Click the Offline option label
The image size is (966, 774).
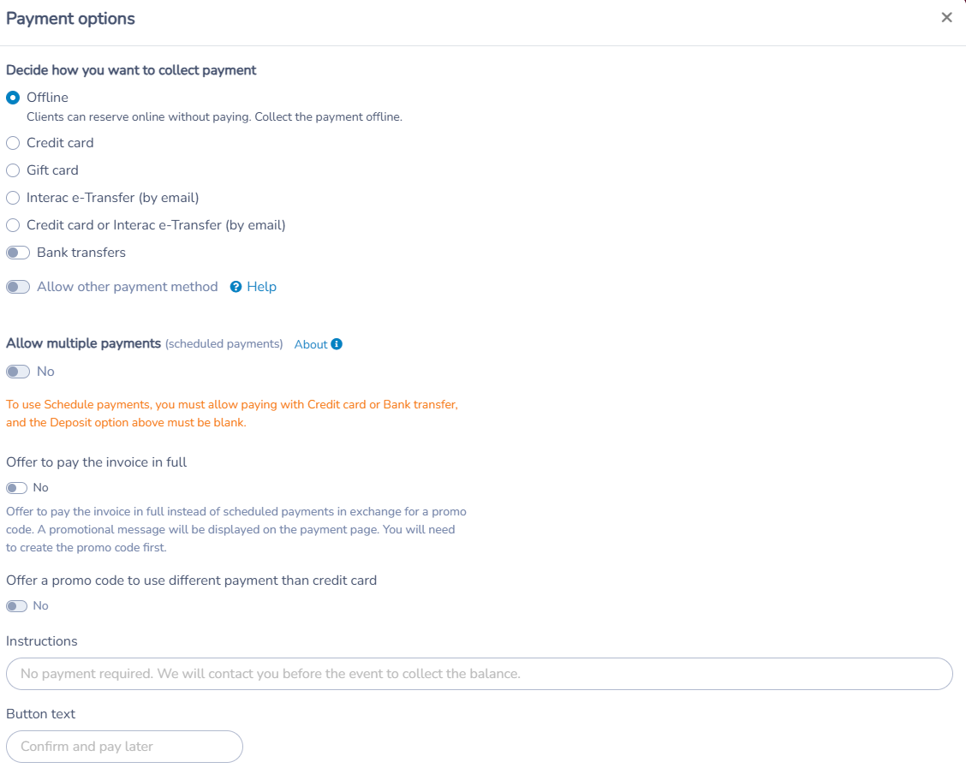point(47,98)
